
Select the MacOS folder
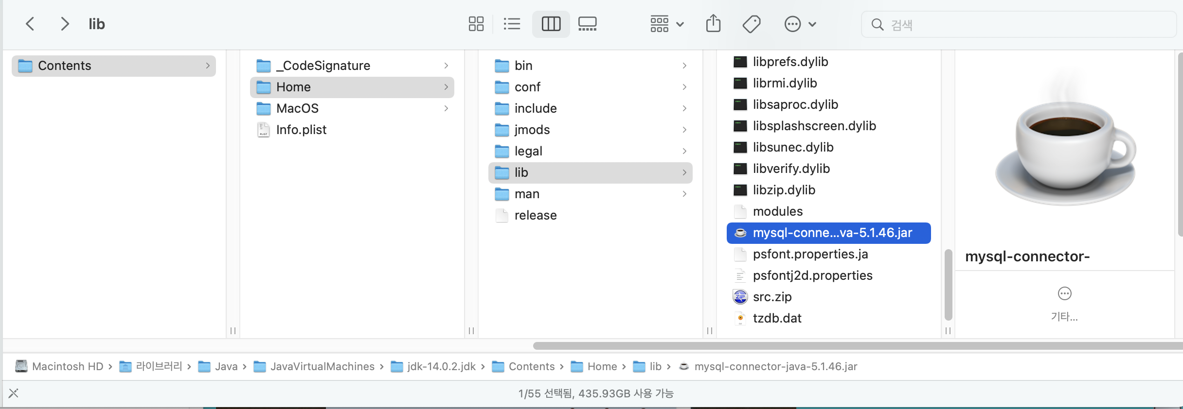click(x=352, y=108)
